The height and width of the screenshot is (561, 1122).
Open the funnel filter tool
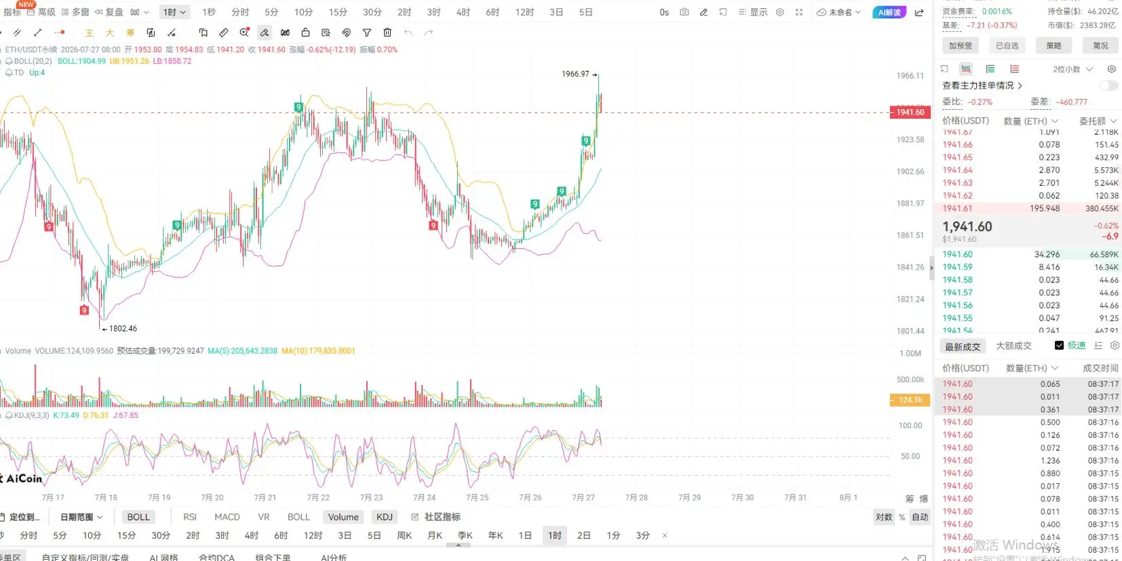click(367, 33)
